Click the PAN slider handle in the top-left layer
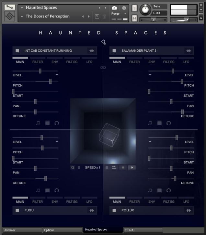 (35, 101)
